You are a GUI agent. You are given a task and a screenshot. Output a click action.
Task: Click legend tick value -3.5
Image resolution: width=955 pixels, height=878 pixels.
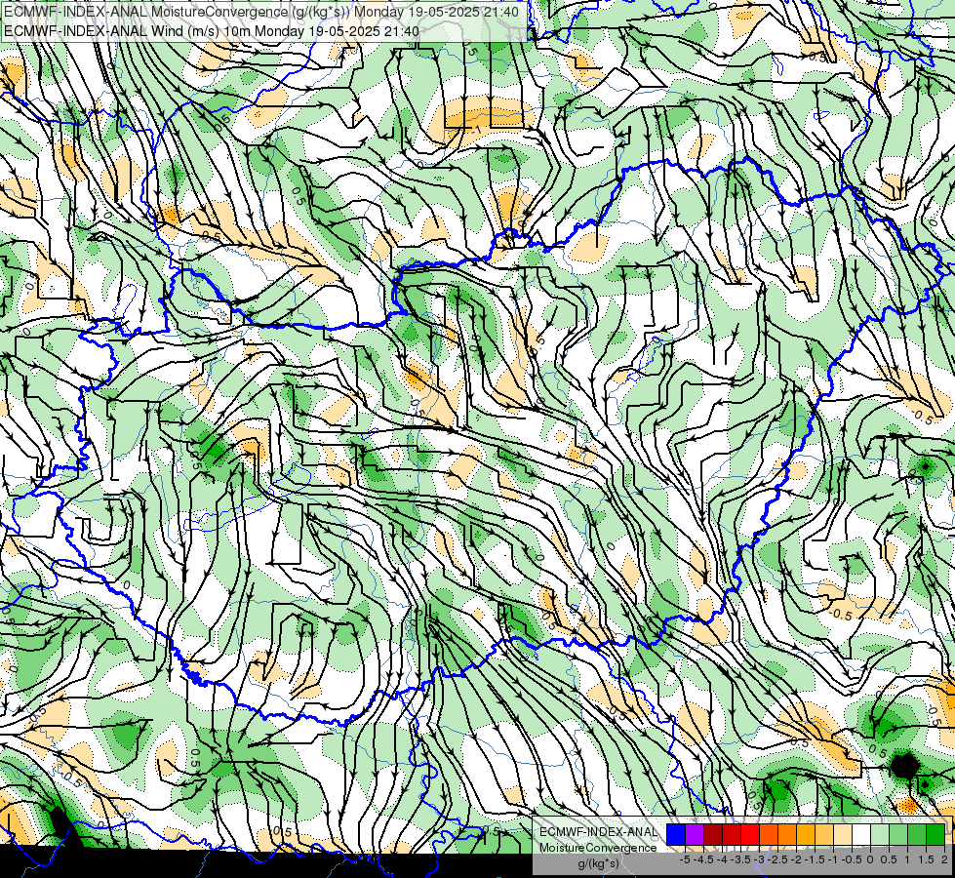click(740, 859)
